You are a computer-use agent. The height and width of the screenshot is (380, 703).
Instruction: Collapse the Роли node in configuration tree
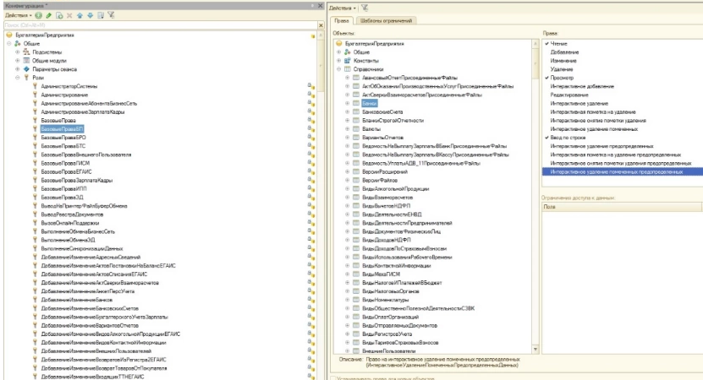coord(18,78)
